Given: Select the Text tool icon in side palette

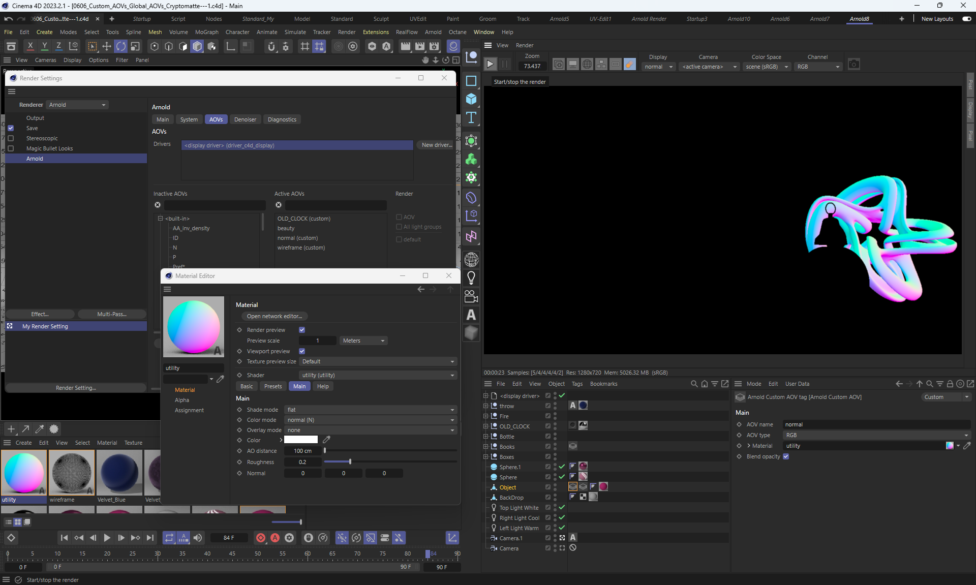Looking at the screenshot, I should (x=471, y=118).
